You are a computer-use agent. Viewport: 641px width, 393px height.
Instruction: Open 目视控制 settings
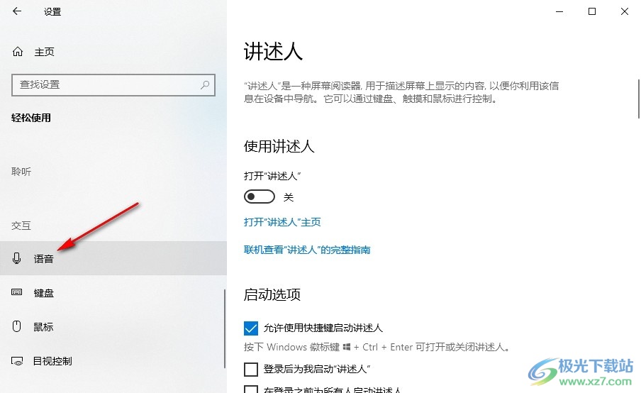pos(113,360)
